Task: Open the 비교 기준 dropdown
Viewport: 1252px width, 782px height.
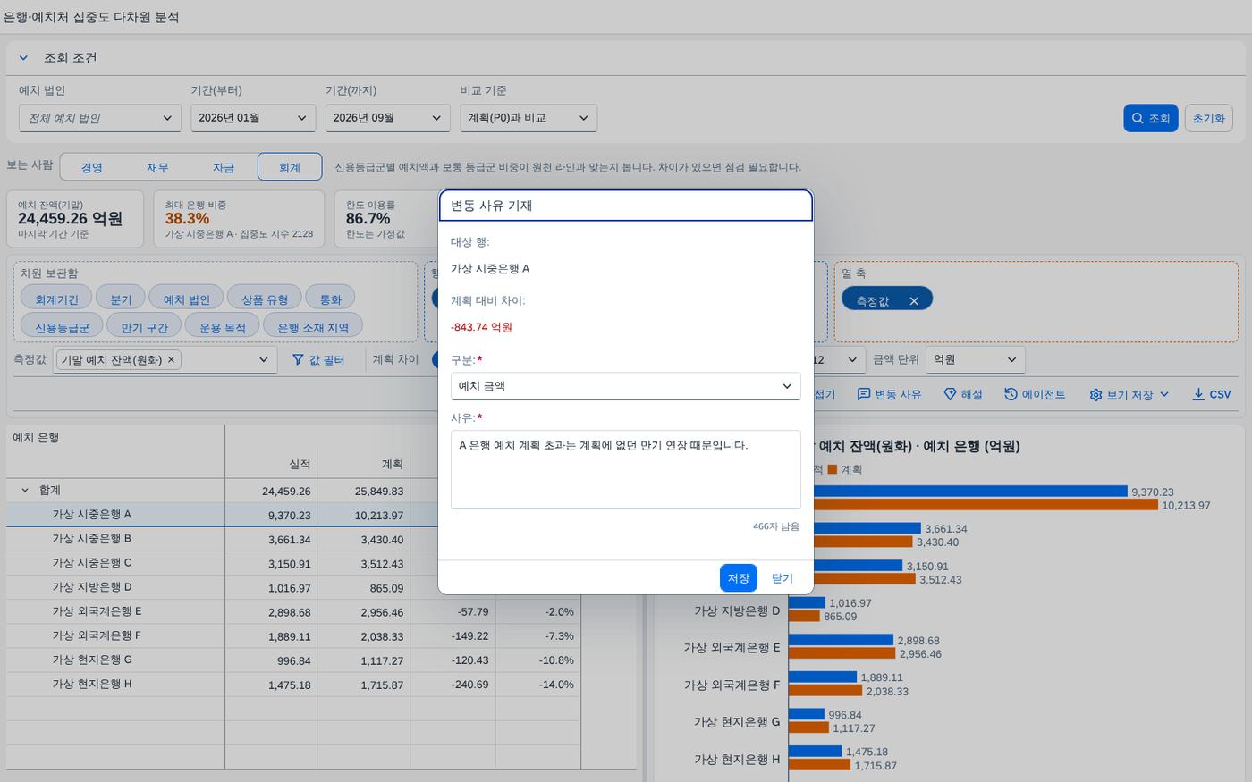Action: [528, 118]
